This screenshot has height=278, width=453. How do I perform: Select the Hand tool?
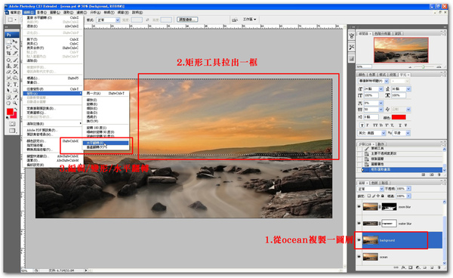[9, 103]
